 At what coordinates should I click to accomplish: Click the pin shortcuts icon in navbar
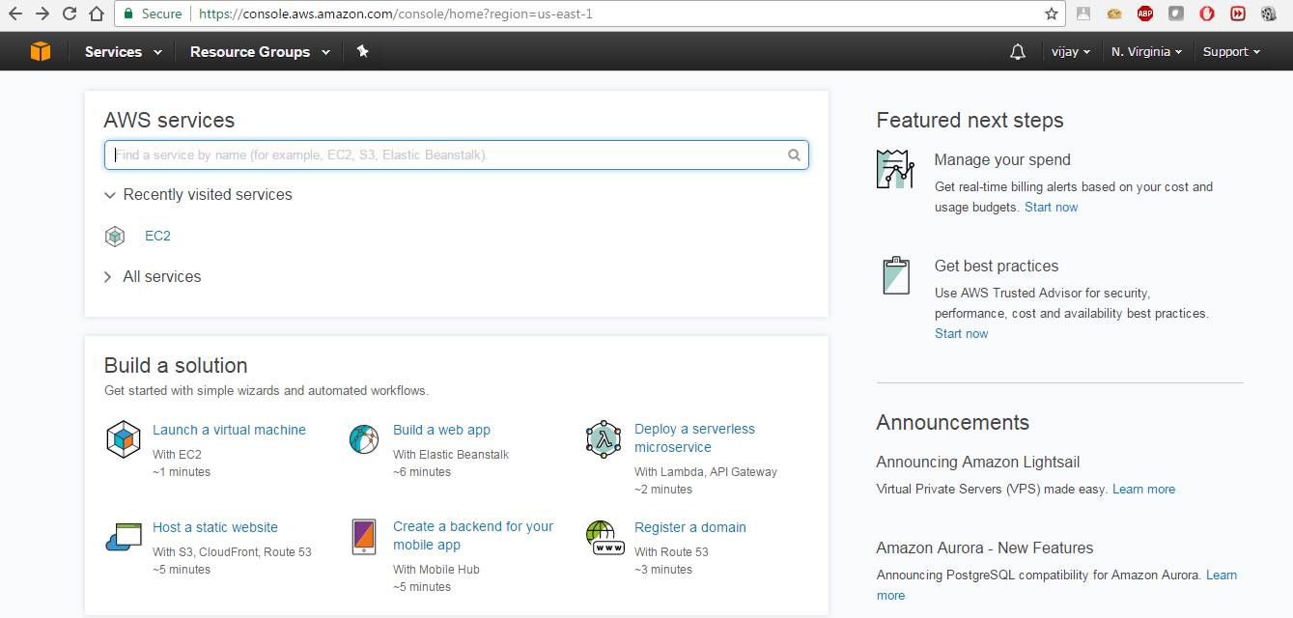click(363, 51)
